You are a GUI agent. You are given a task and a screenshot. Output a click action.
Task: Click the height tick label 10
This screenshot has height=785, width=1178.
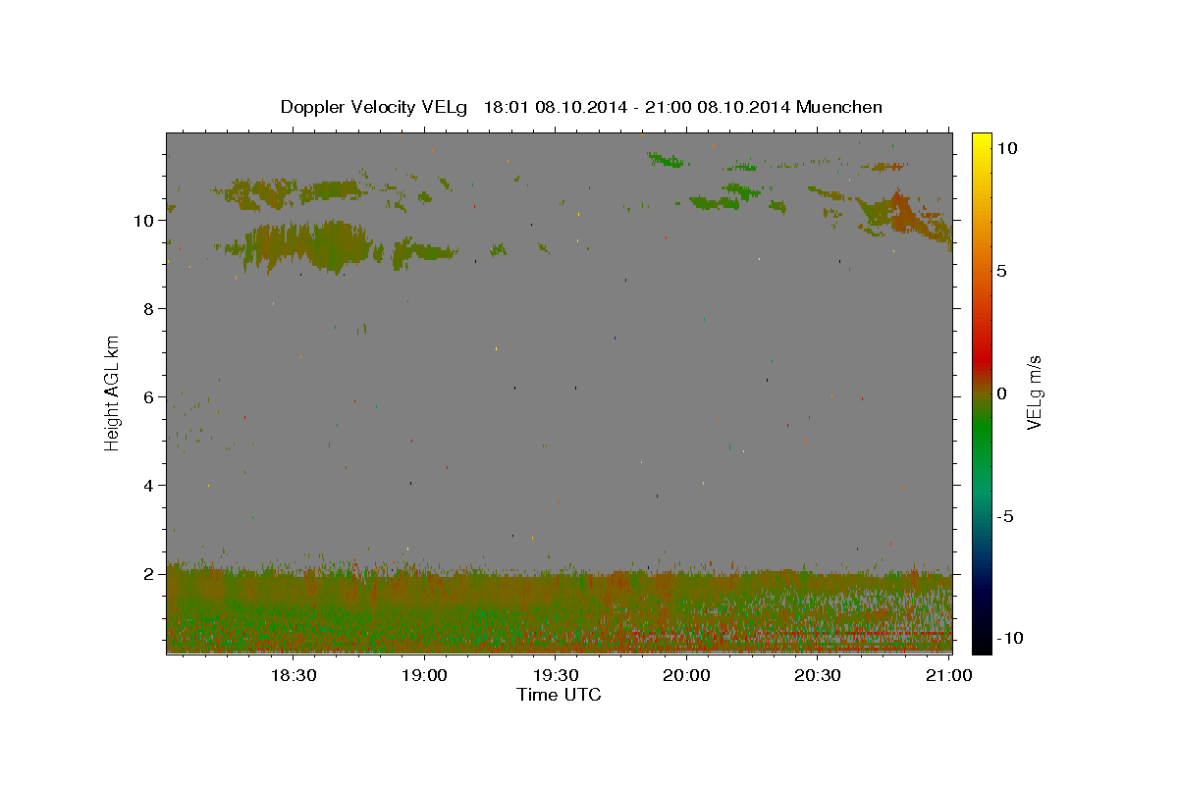click(x=146, y=221)
